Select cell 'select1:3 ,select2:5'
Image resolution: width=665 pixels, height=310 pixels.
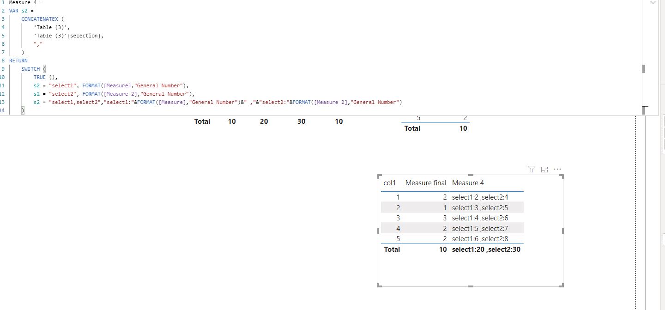tap(480, 207)
